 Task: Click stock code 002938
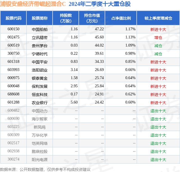tap(13, 151)
